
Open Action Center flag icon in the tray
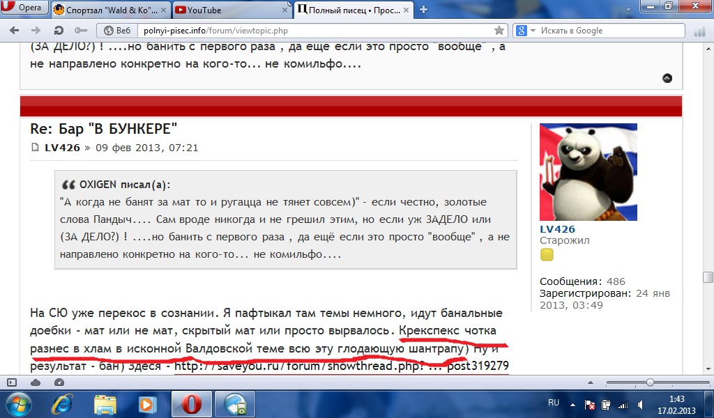point(589,404)
